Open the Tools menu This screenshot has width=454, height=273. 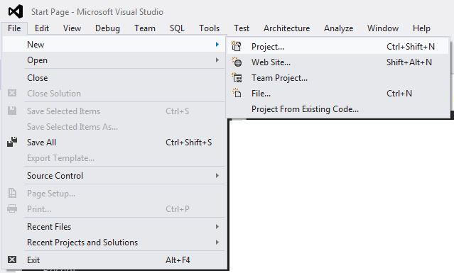click(x=209, y=28)
